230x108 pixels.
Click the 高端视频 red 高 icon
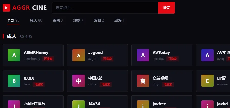click(143, 81)
